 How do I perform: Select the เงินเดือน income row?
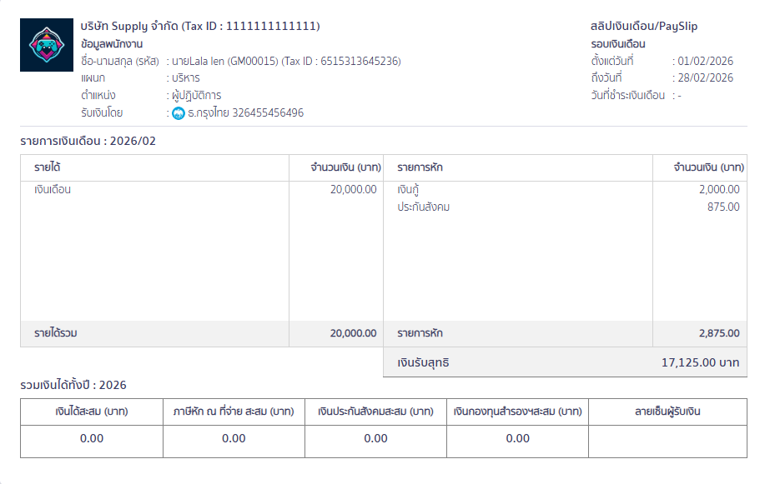(x=53, y=189)
